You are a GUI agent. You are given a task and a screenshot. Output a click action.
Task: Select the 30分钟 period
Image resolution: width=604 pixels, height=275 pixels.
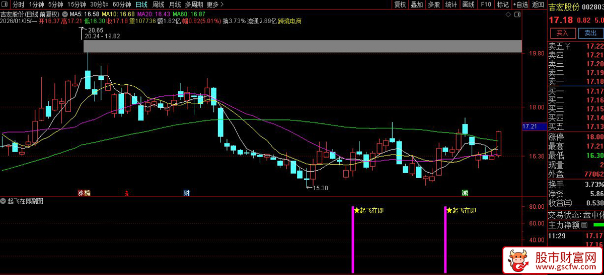(x=99, y=5)
